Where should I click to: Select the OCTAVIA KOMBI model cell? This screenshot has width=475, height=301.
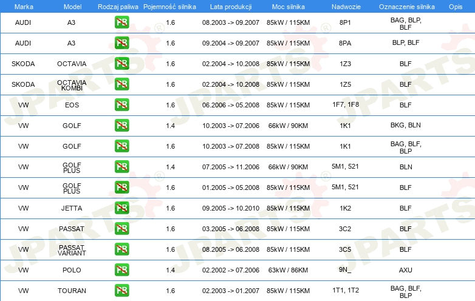click(72, 85)
